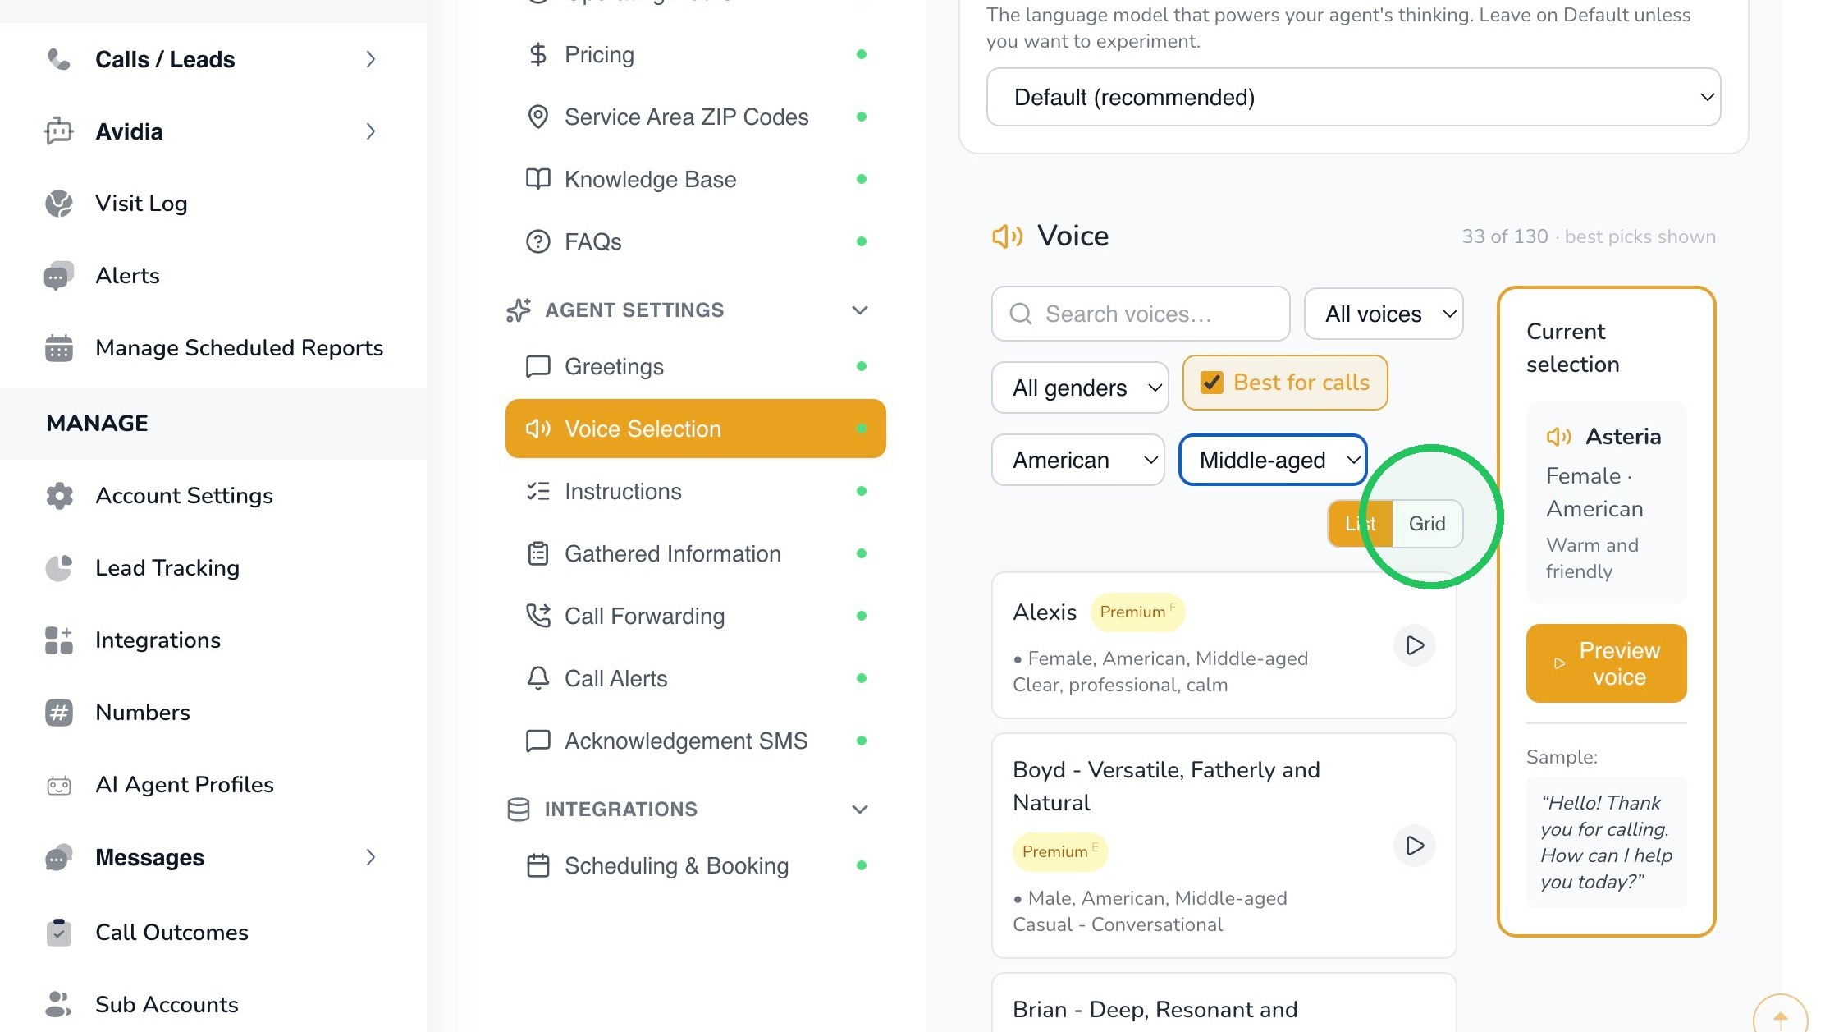Image resolution: width=1848 pixels, height=1032 pixels.
Task: Click the Alerts chat bubble icon
Action: click(x=58, y=276)
